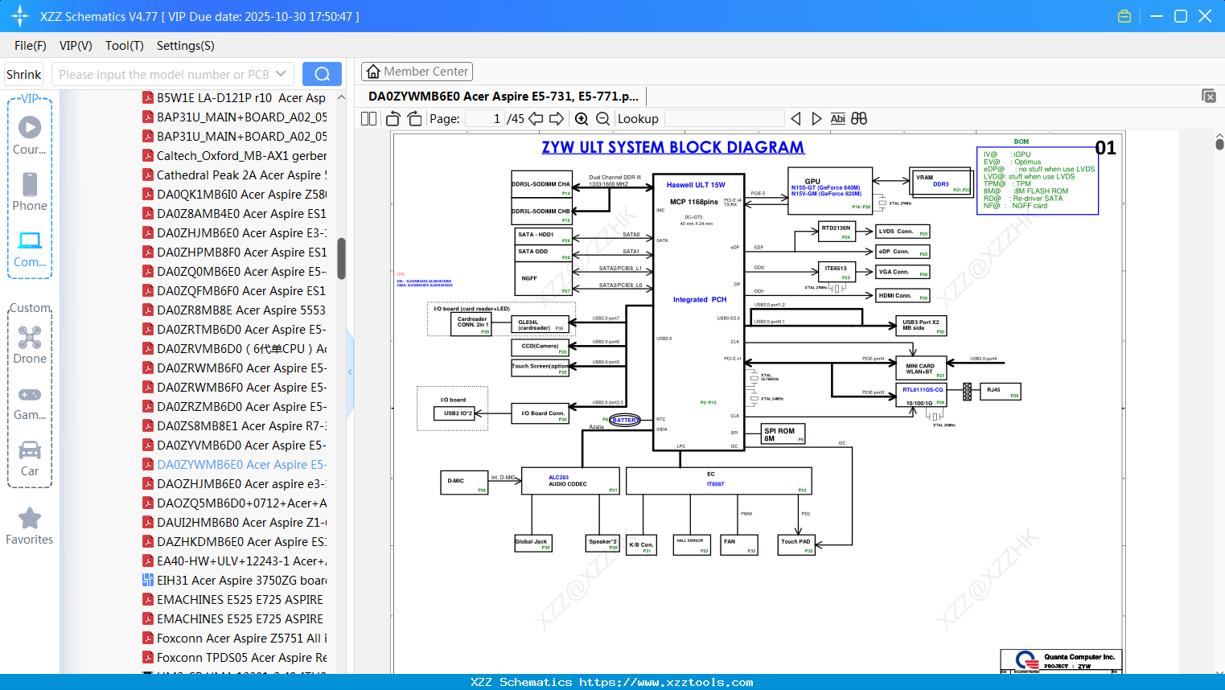Image resolution: width=1225 pixels, height=690 pixels.
Task: Click the pop-out window icon near document tab
Action: click(x=1208, y=96)
